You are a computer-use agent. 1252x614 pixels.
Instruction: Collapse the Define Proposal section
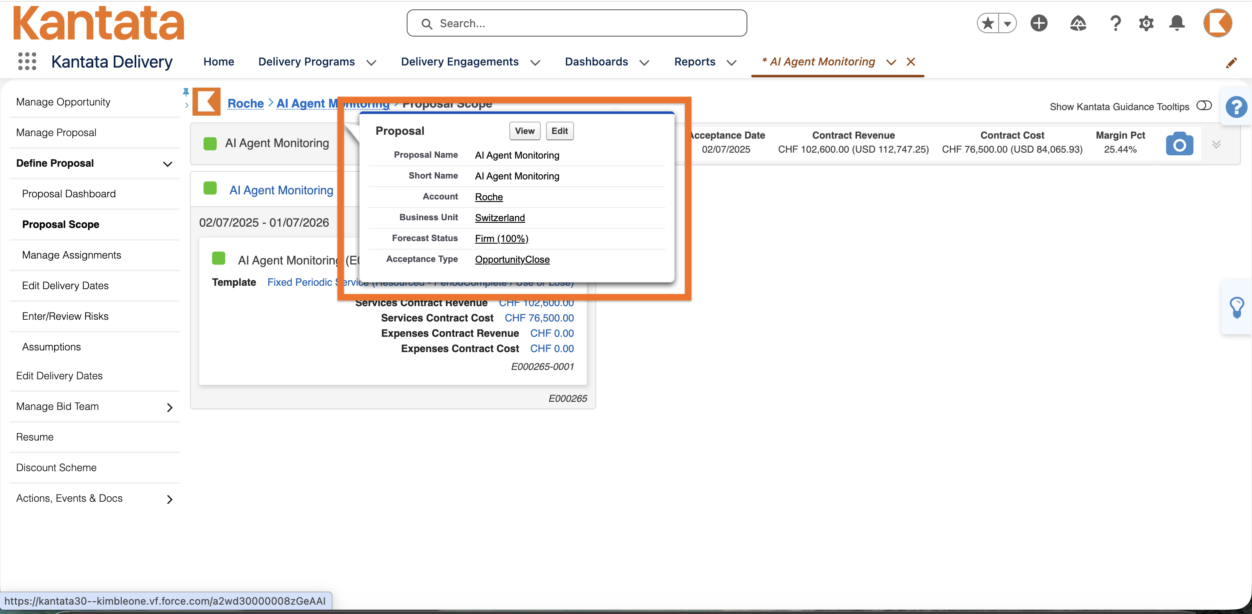(168, 164)
